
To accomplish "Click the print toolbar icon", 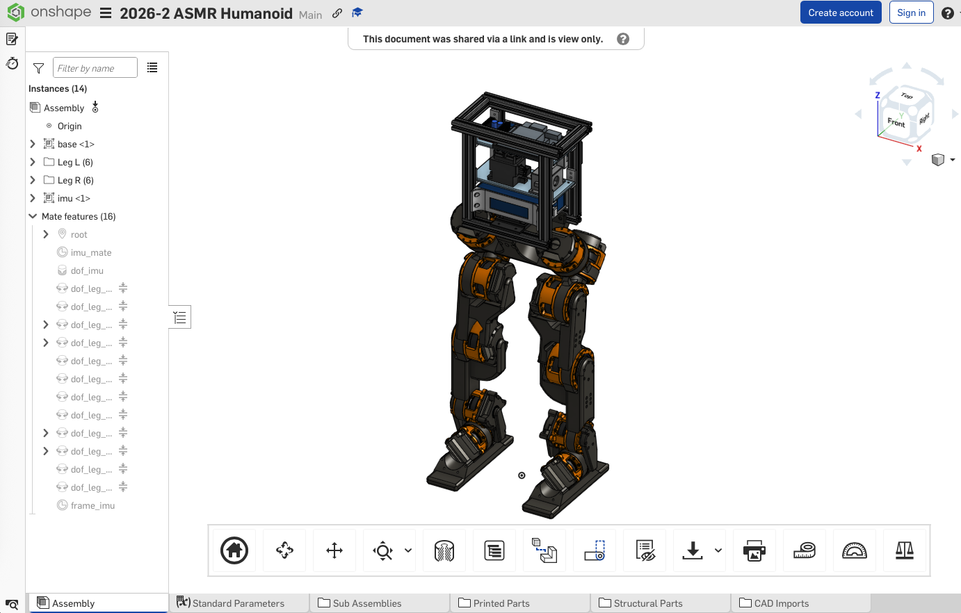I will click(754, 550).
